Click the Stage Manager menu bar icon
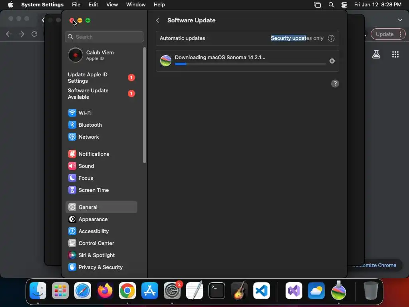 tap(317, 5)
